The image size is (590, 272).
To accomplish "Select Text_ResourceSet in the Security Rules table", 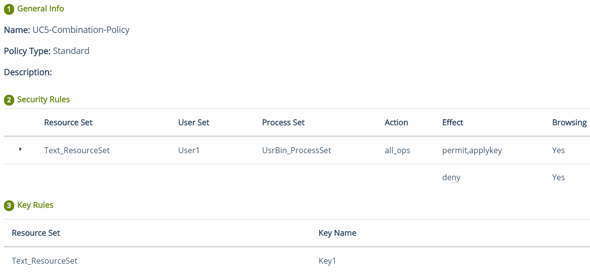I will [x=77, y=150].
